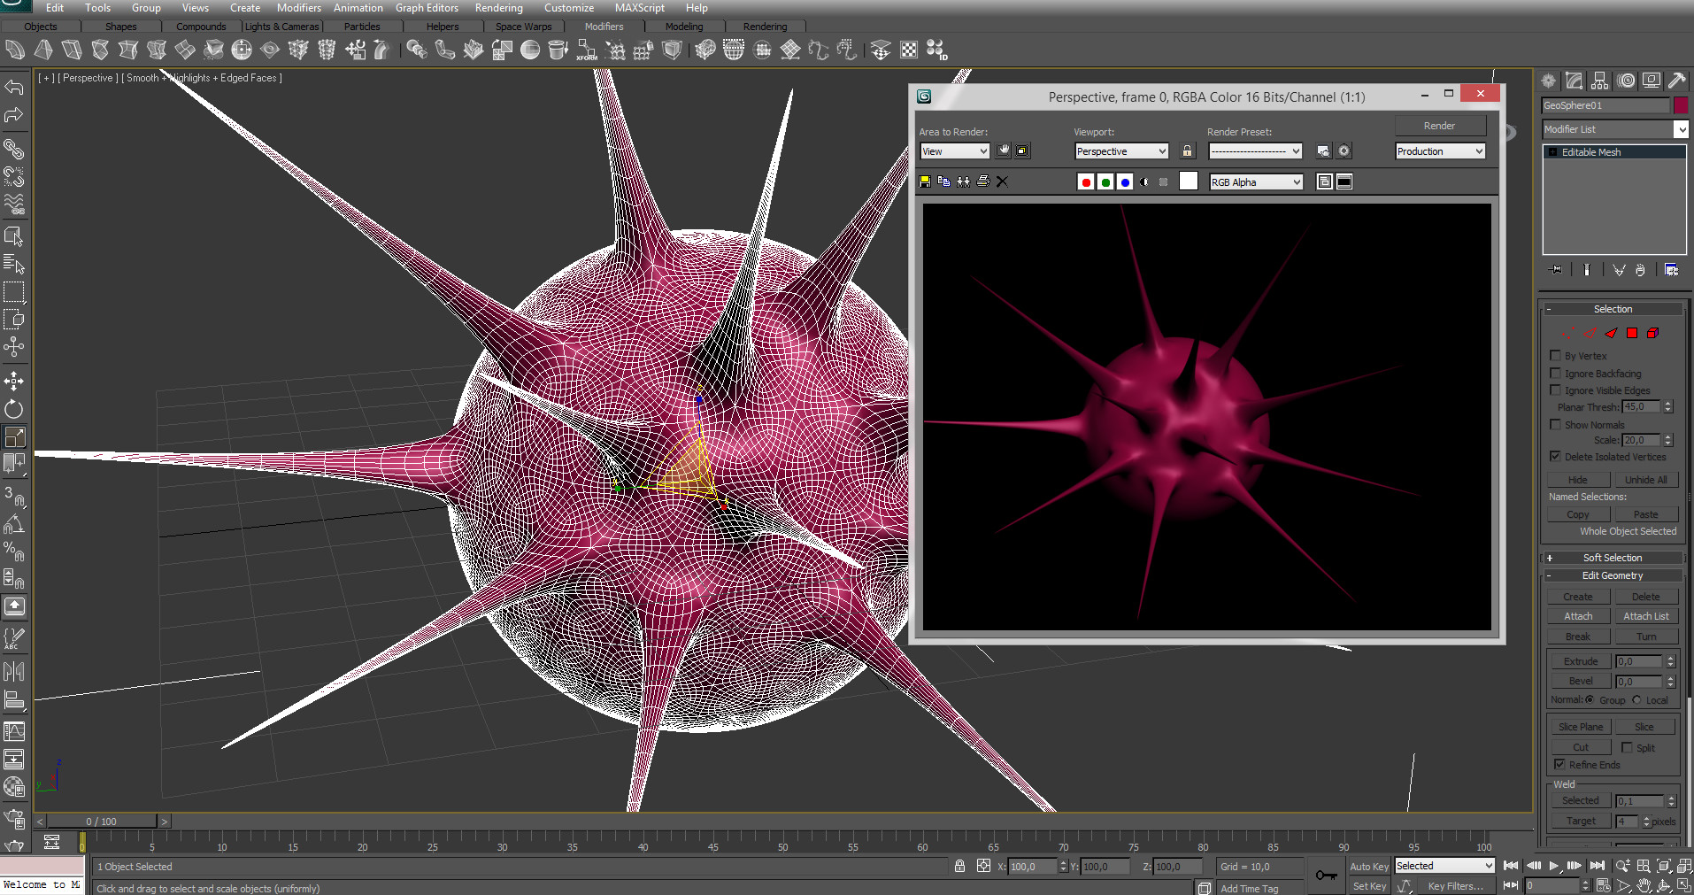Image resolution: width=1694 pixels, height=895 pixels.
Task: Save rendered image with the disk icon
Action: pyautogui.click(x=925, y=181)
